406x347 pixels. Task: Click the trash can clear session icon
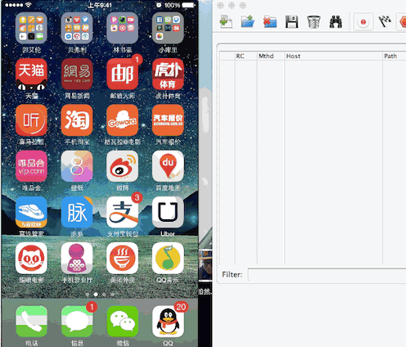click(314, 22)
